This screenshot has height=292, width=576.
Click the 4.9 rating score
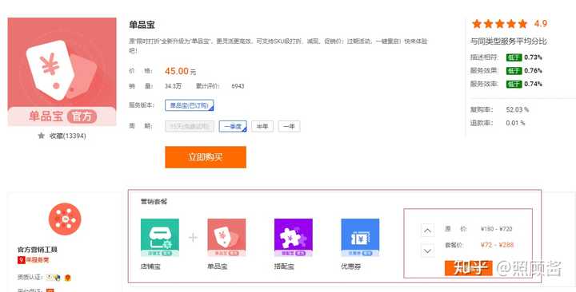[540, 24]
